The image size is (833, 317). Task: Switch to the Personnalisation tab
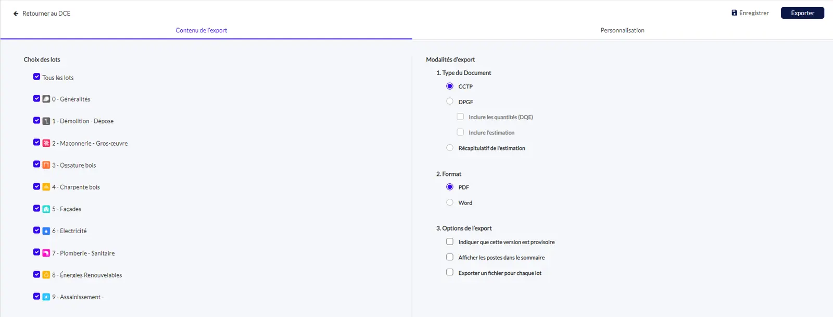click(x=623, y=30)
